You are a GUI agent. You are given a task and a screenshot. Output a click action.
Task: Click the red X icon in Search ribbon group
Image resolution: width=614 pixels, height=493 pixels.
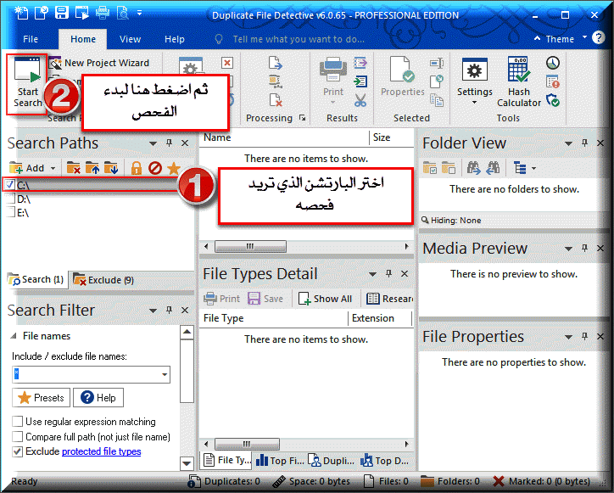tap(227, 63)
